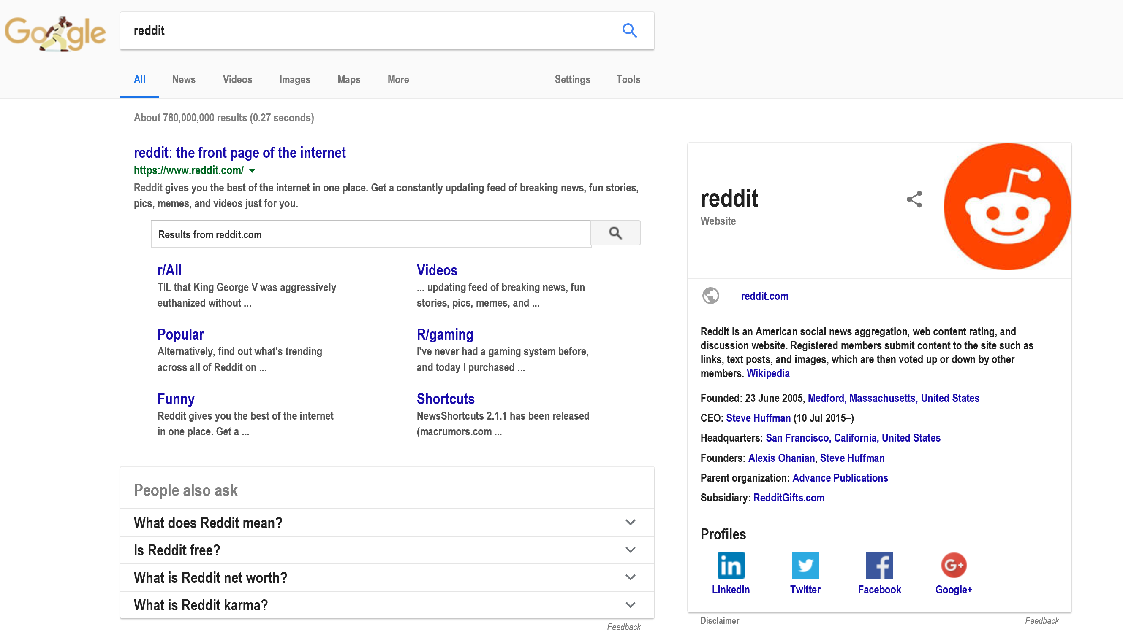This screenshot has width=1123, height=644.
Task: Switch to the News search tab
Action: (x=183, y=80)
